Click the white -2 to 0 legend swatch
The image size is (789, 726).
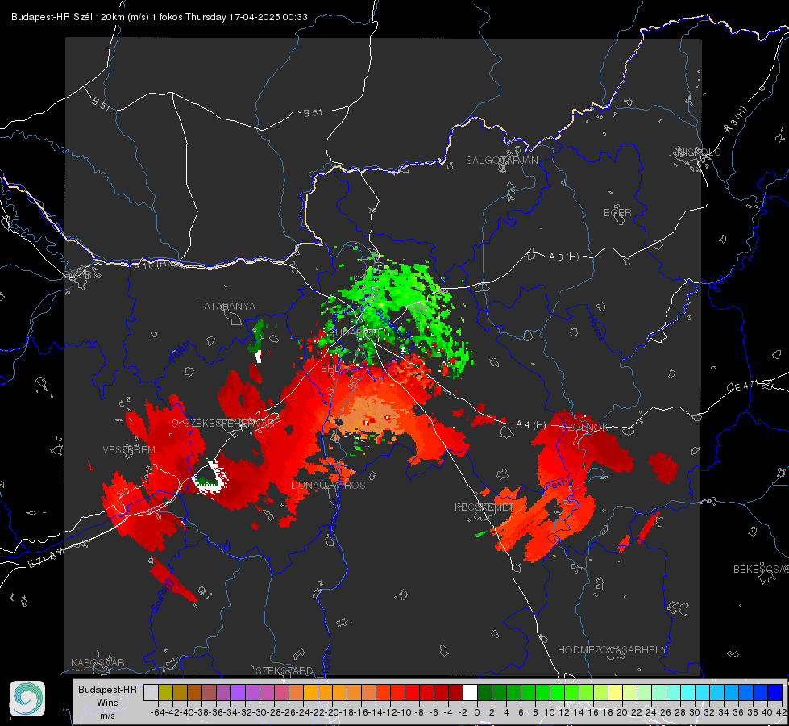point(470,692)
